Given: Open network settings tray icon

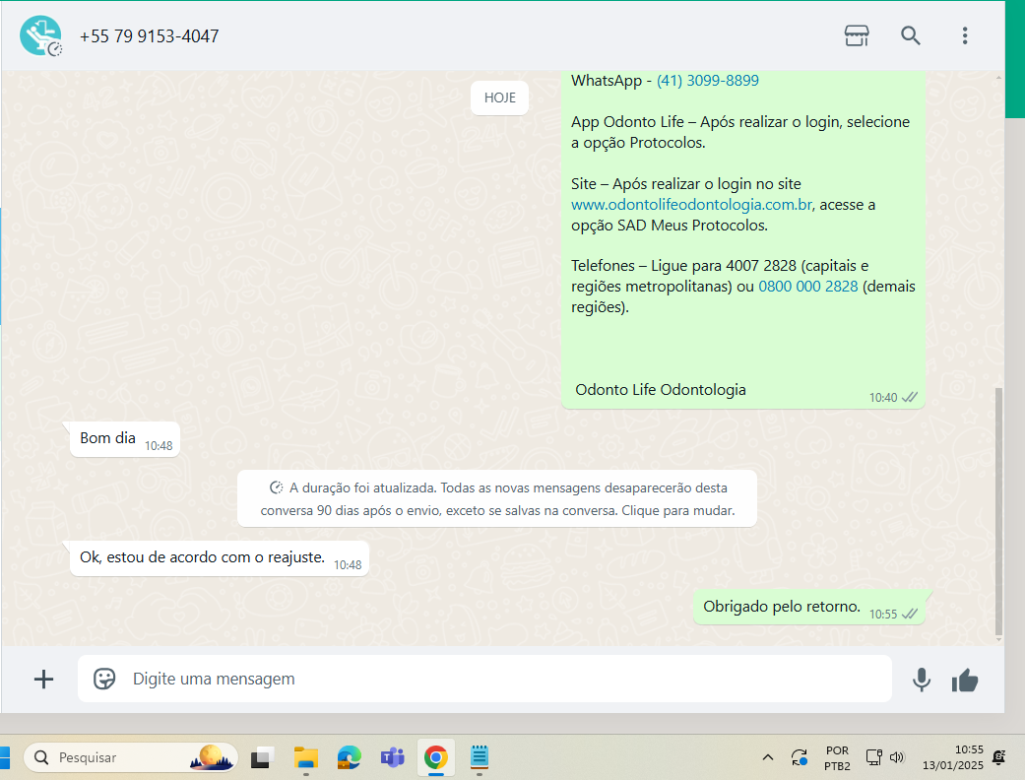Looking at the screenshot, I should pyautogui.click(x=874, y=757).
